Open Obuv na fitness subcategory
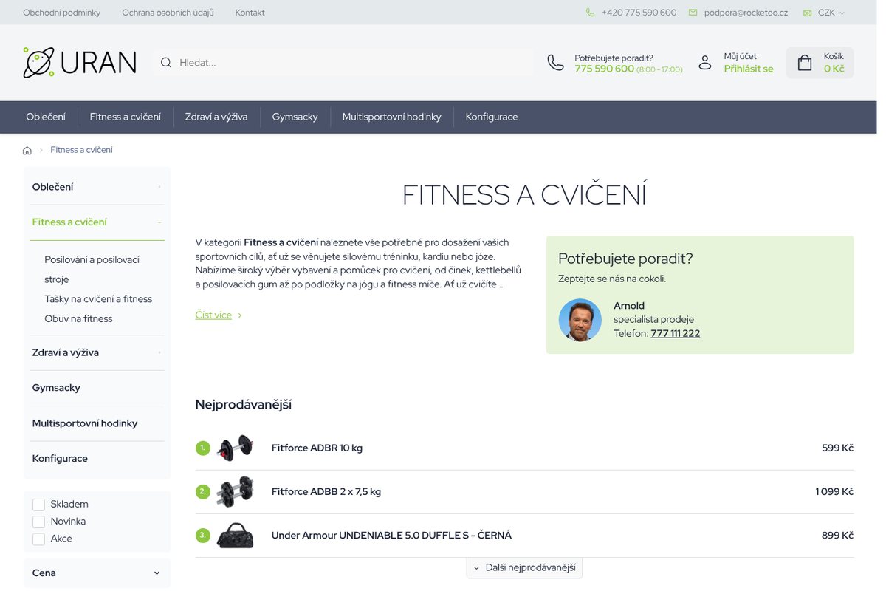This screenshot has height=591, width=886. point(78,319)
